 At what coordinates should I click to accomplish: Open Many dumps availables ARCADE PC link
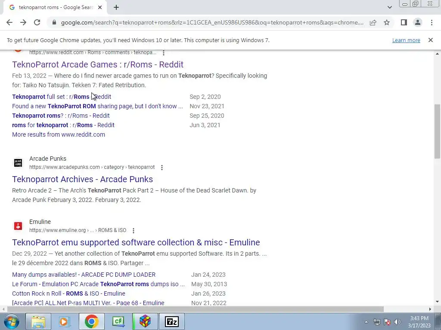84,275
